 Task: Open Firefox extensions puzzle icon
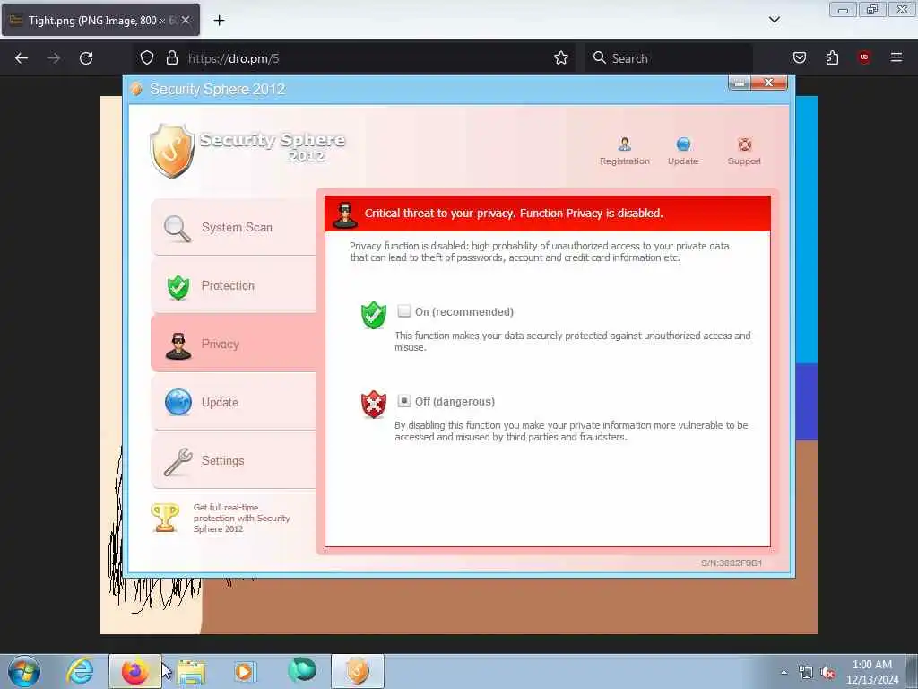point(832,58)
